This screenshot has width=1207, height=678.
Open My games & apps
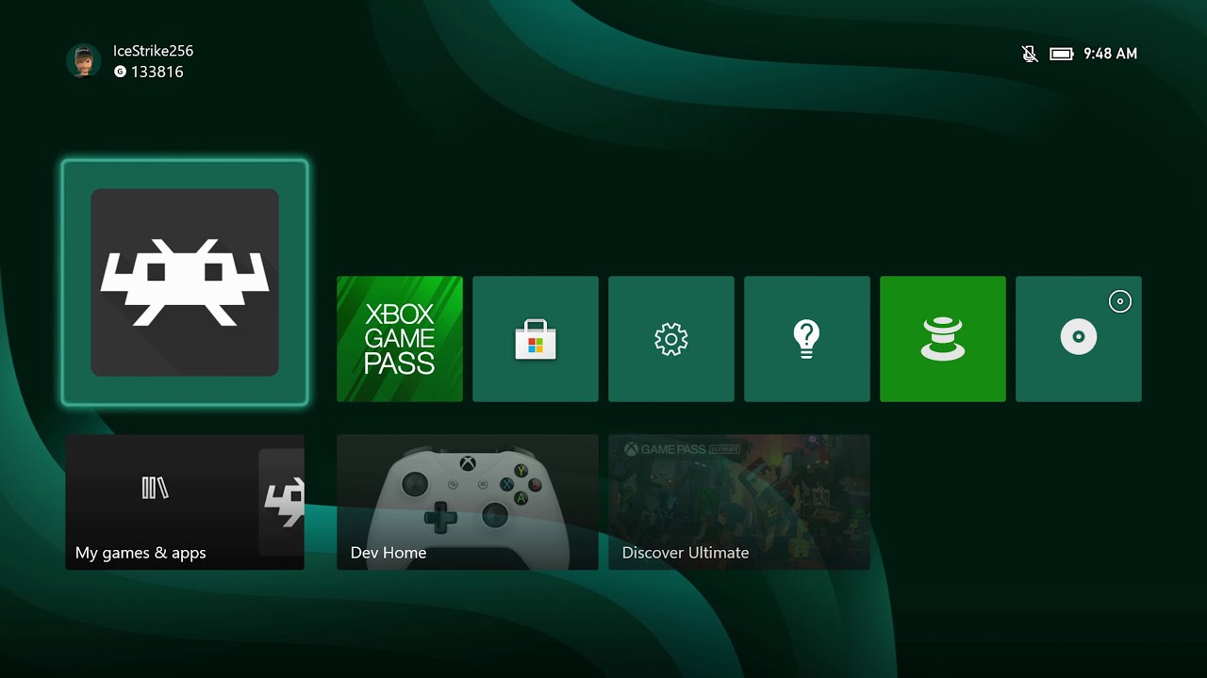coord(185,502)
